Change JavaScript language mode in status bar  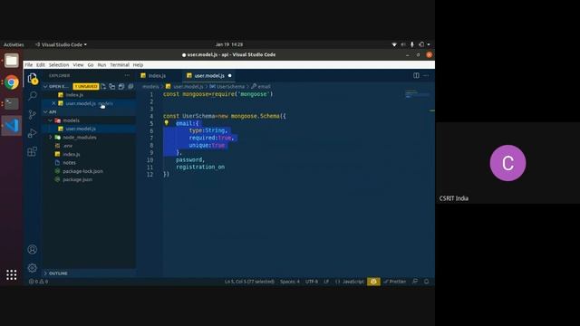[353, 282]
